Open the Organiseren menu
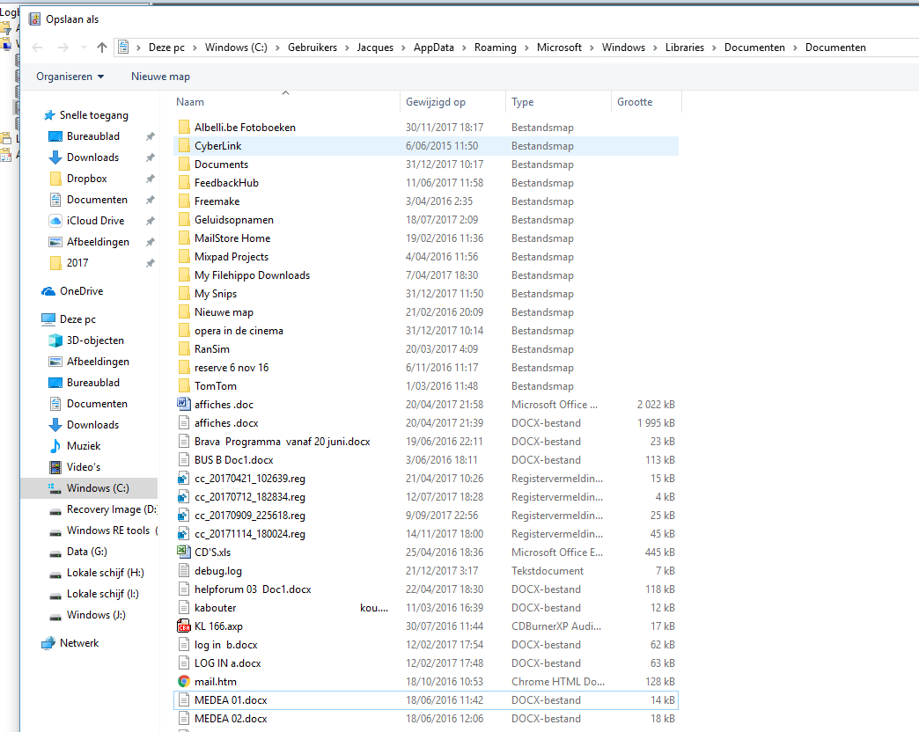Screen dimensions: 919x732 pyautogui.click(x=70, y=77)
